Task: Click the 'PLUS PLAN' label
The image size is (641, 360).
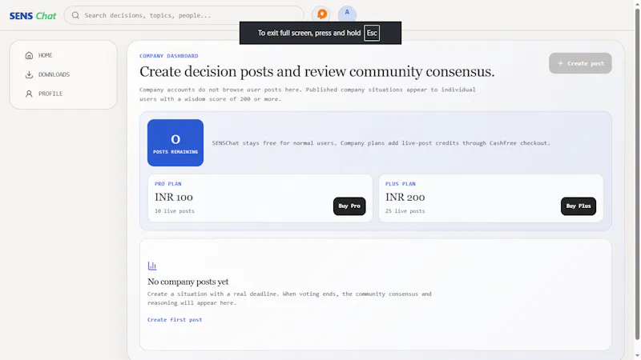Action: 400,184
